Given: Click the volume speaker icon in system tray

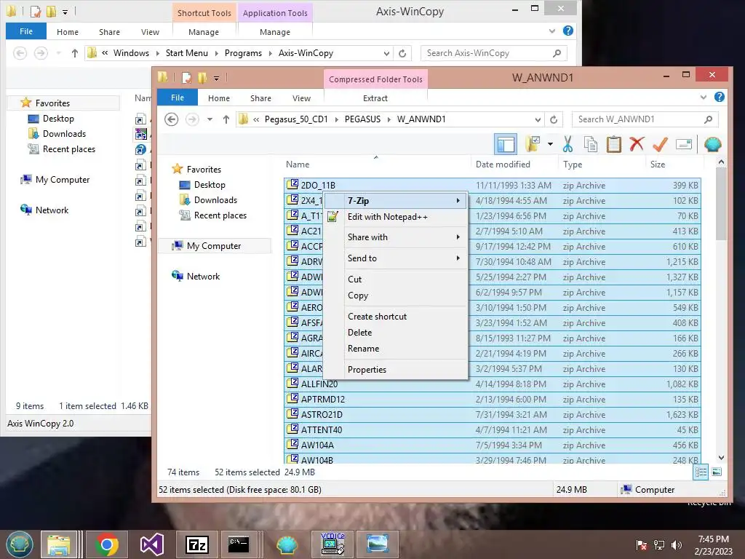Looking at the screenshot, I should (x=677, y=545).
